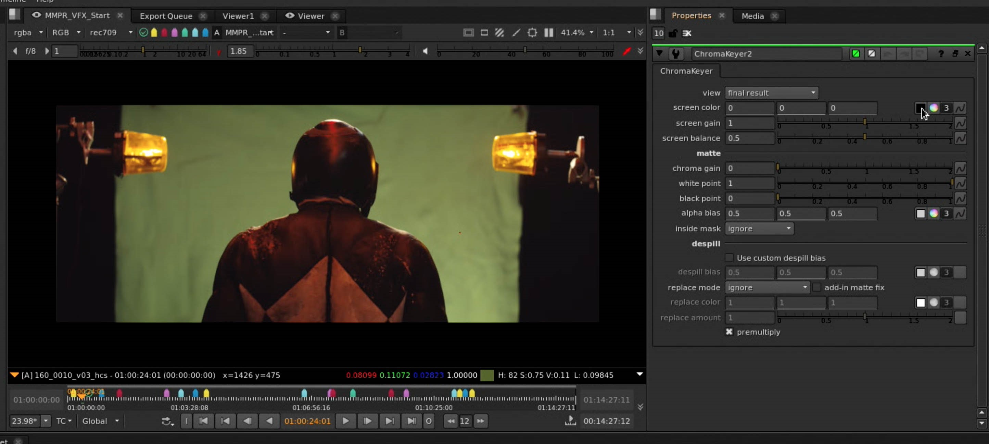The image size is (989, 444).
Task: Enable the add-in matte fix checkbox
Action: click(x=817, y=287)
